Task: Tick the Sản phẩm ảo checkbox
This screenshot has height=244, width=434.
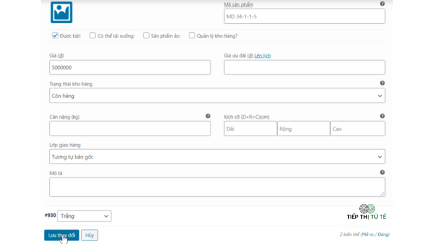Action: click(146, 35)
